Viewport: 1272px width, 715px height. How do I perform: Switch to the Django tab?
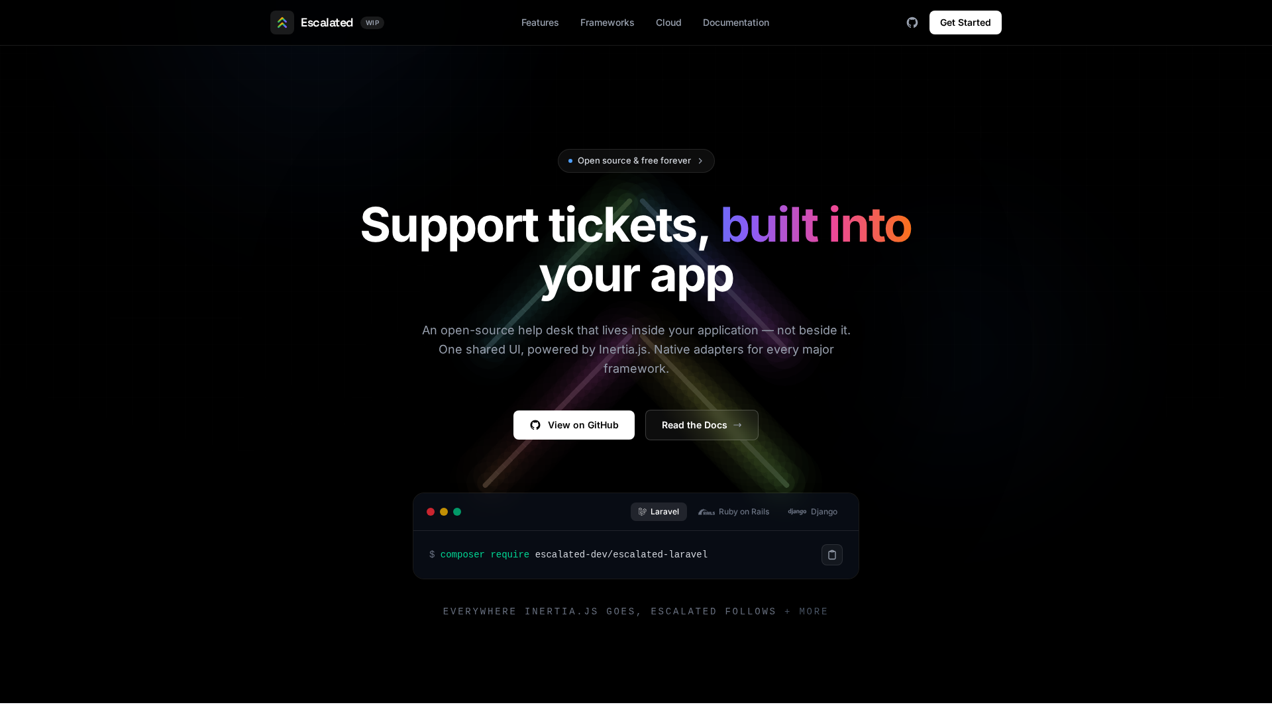pos(813,512)
